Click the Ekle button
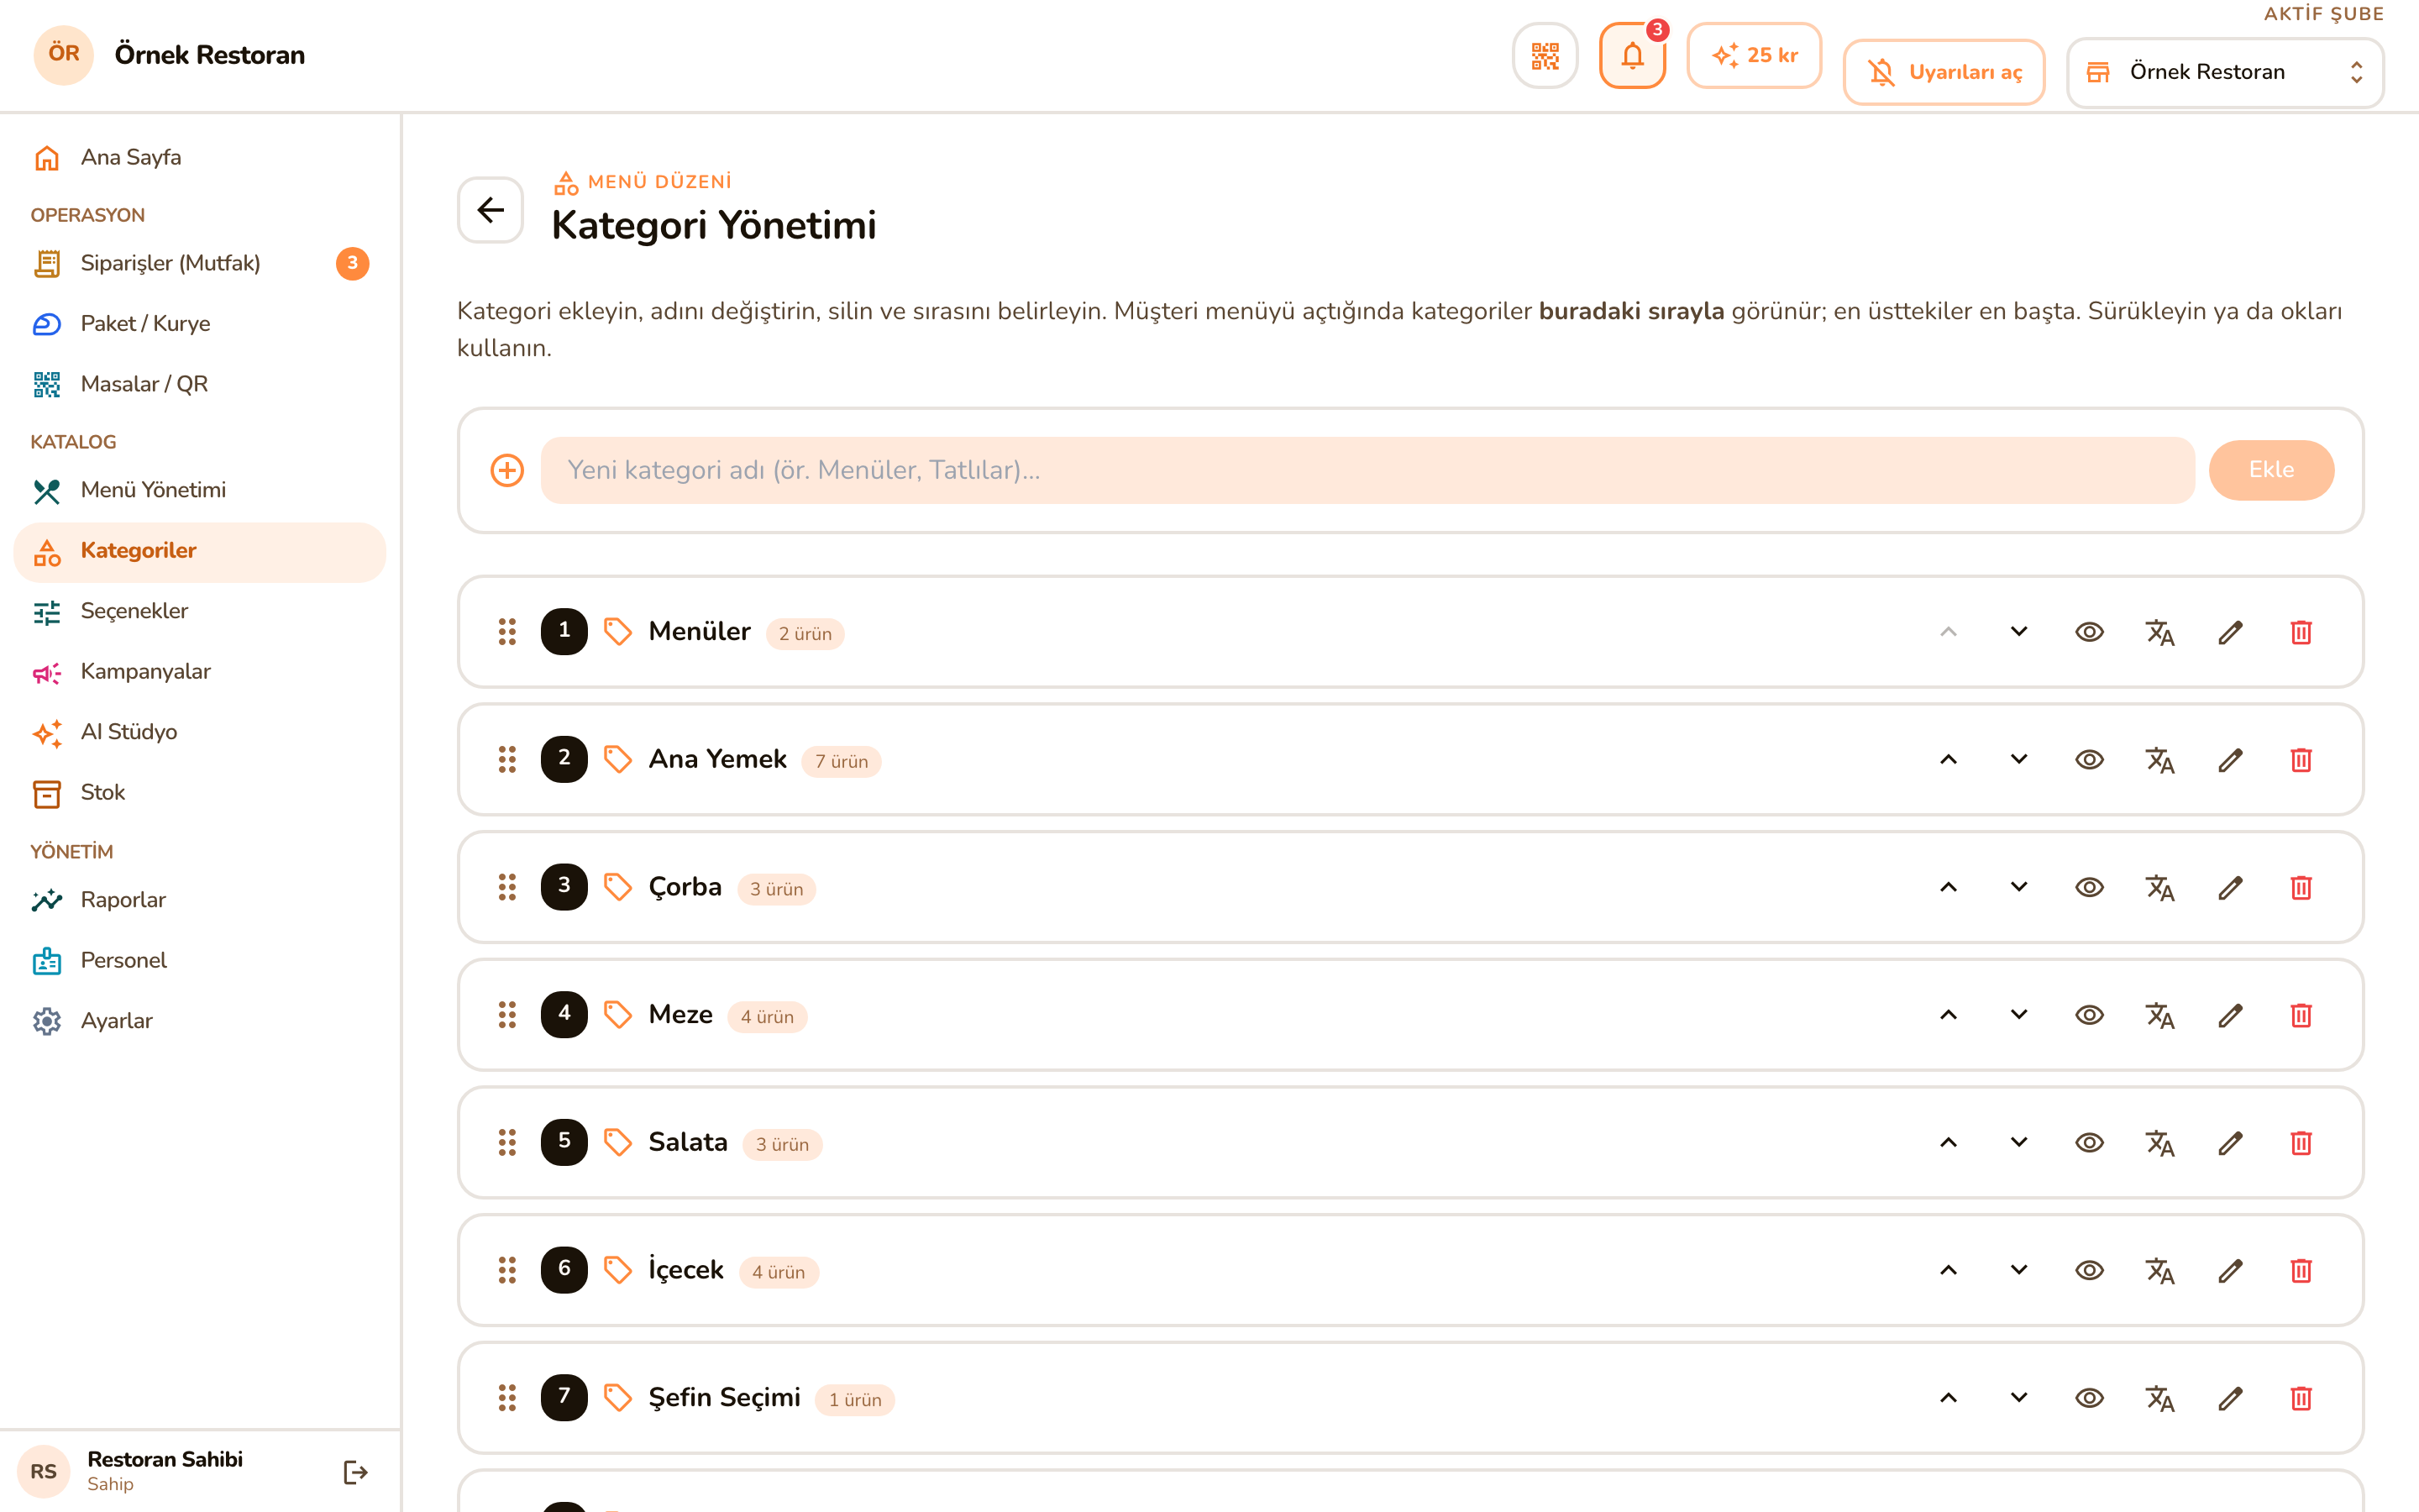2419x1512 pixels. coord(2271,470)
